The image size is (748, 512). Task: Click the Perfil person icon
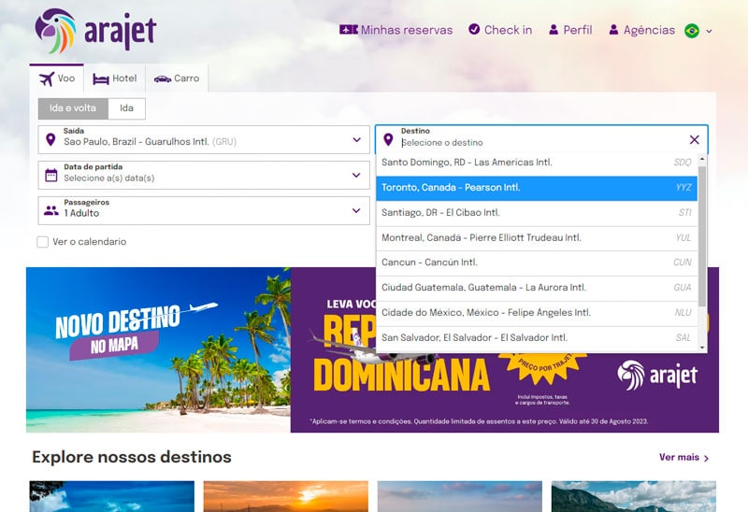pyautogui.click(x=553, y=30)
